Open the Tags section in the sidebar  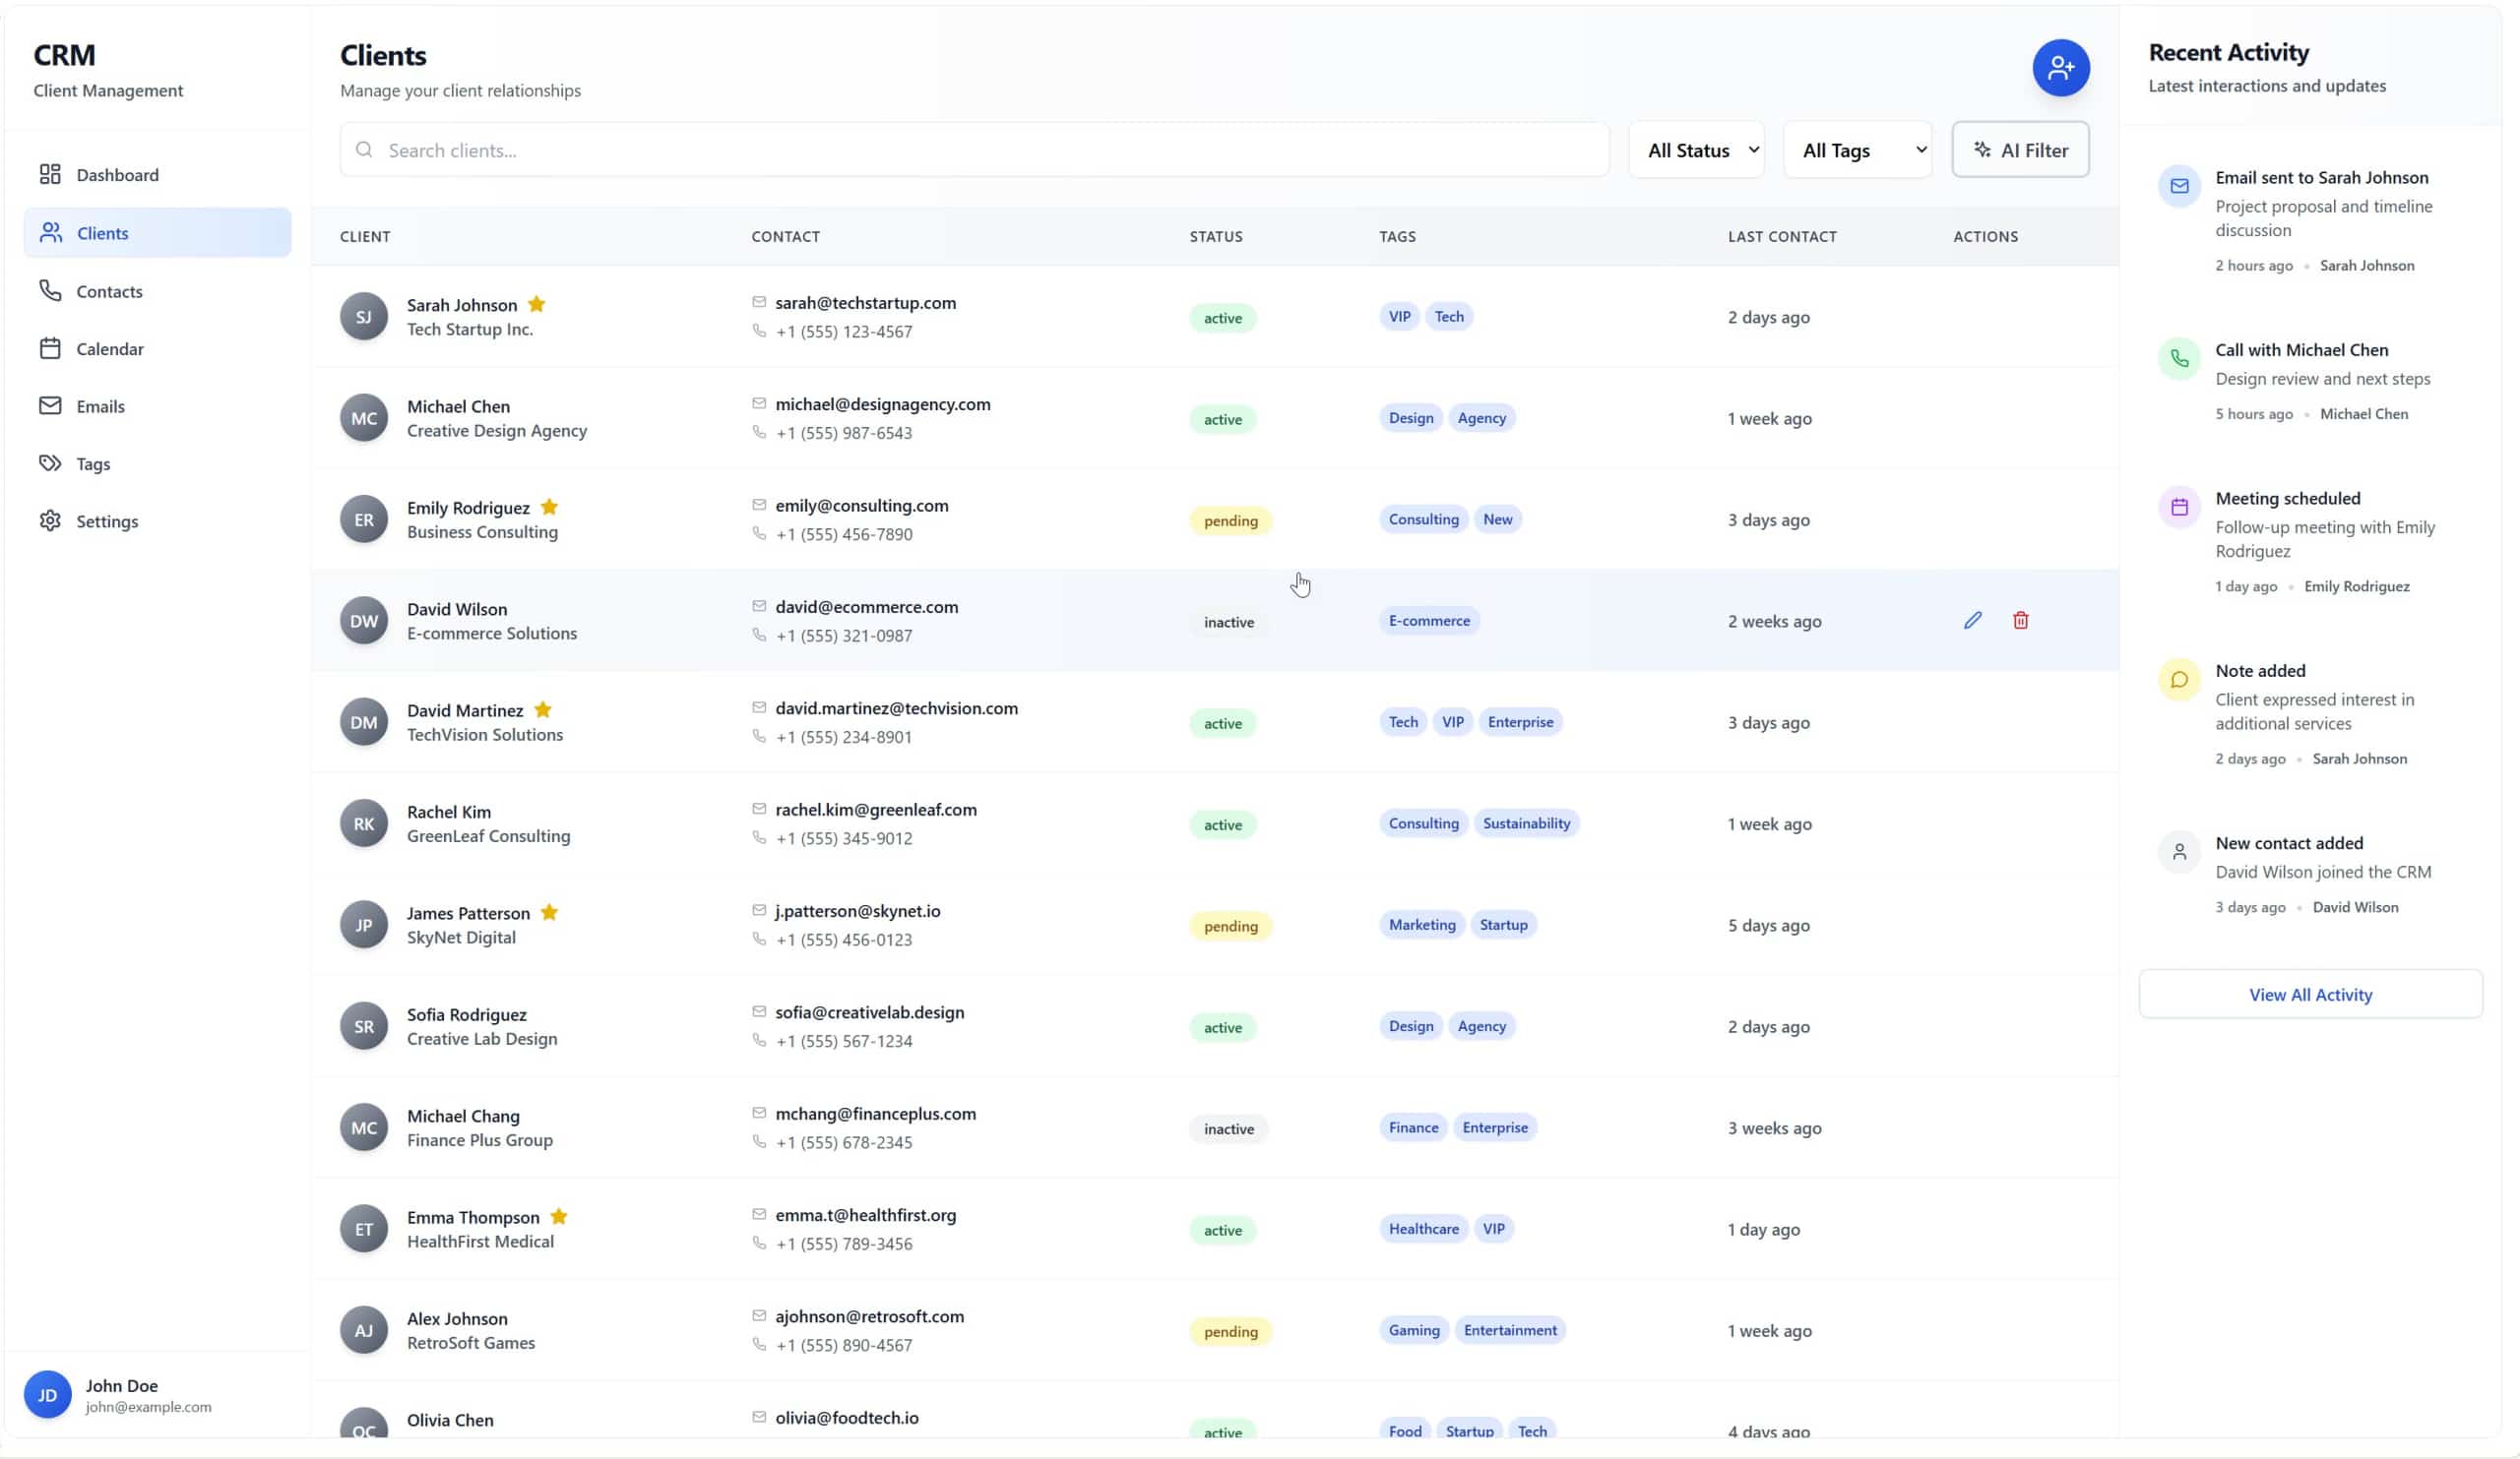(x=92, y=463)
